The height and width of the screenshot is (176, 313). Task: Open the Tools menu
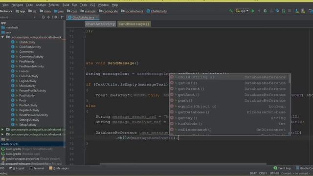(84, 5)
